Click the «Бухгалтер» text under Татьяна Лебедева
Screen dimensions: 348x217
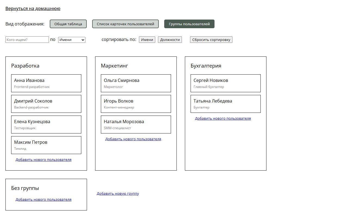point(201,107)
